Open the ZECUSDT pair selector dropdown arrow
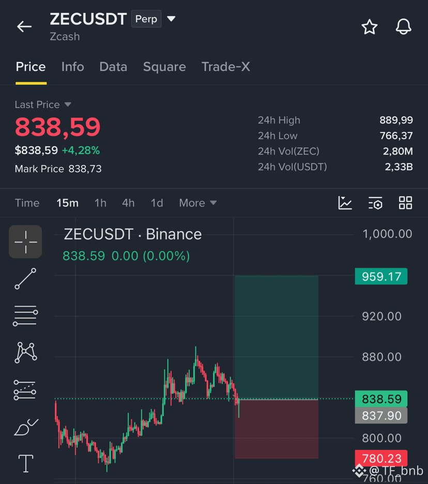Image resolution: width=428 pixels, height=484 pixels. (x=171, y=19)
